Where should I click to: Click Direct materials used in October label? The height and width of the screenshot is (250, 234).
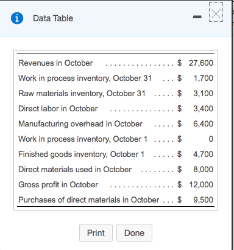click(75, 170)
